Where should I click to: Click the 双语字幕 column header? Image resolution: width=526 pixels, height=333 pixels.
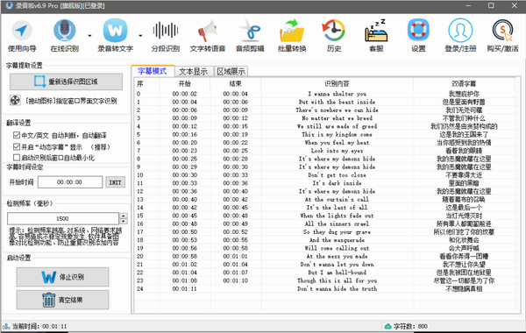pyautogui.click(x=464, y=83)
